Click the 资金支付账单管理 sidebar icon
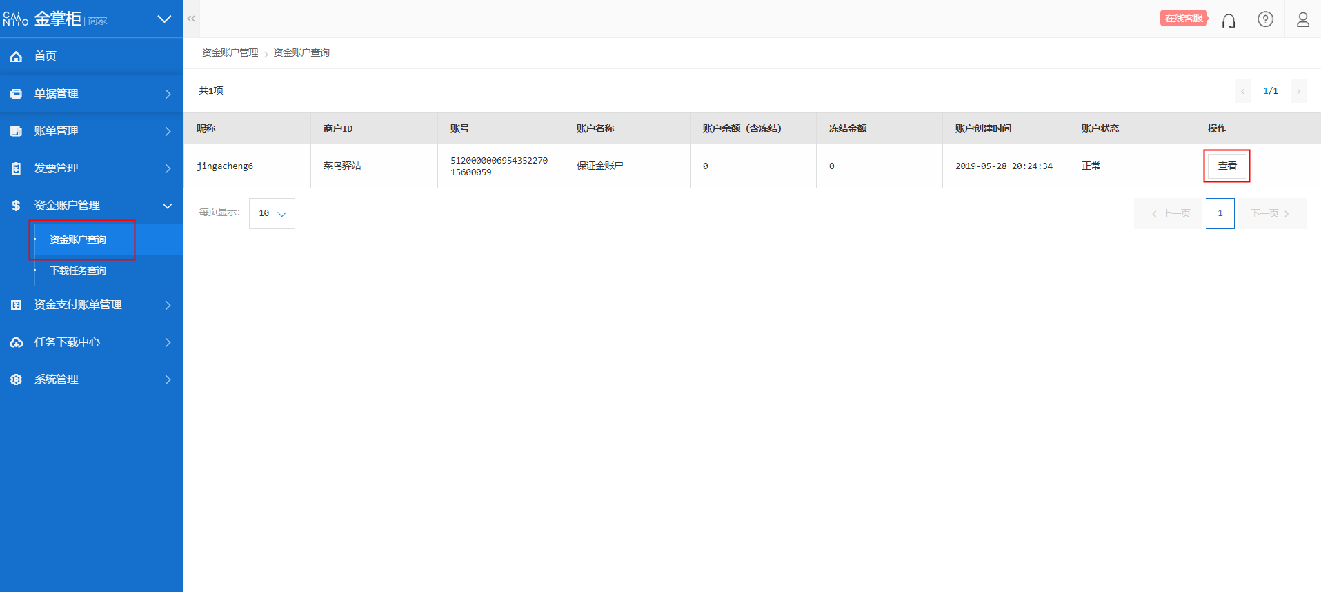The image size is (1321, 592). 16,305
